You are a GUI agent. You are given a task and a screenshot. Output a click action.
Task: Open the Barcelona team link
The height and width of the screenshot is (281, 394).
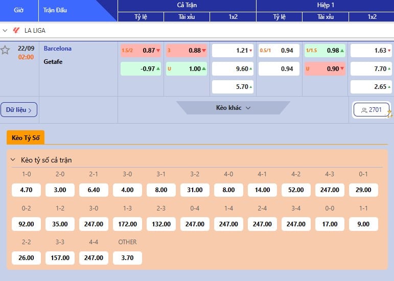57,49
